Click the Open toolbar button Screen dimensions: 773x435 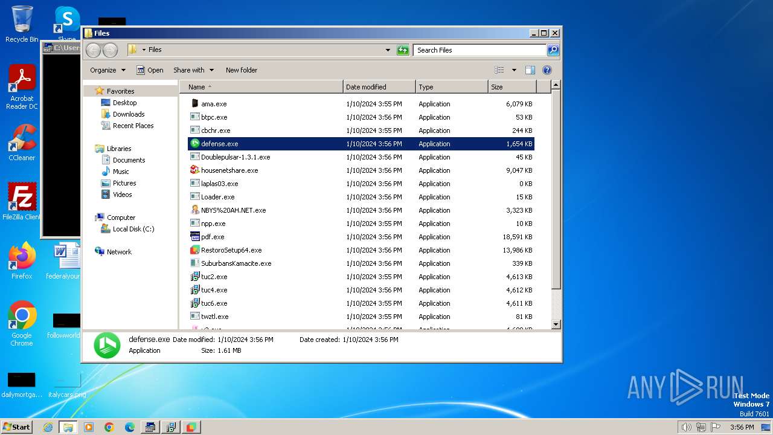click(150, 70)
